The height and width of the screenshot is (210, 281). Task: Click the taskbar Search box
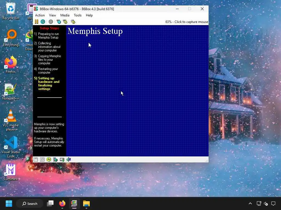30,203
